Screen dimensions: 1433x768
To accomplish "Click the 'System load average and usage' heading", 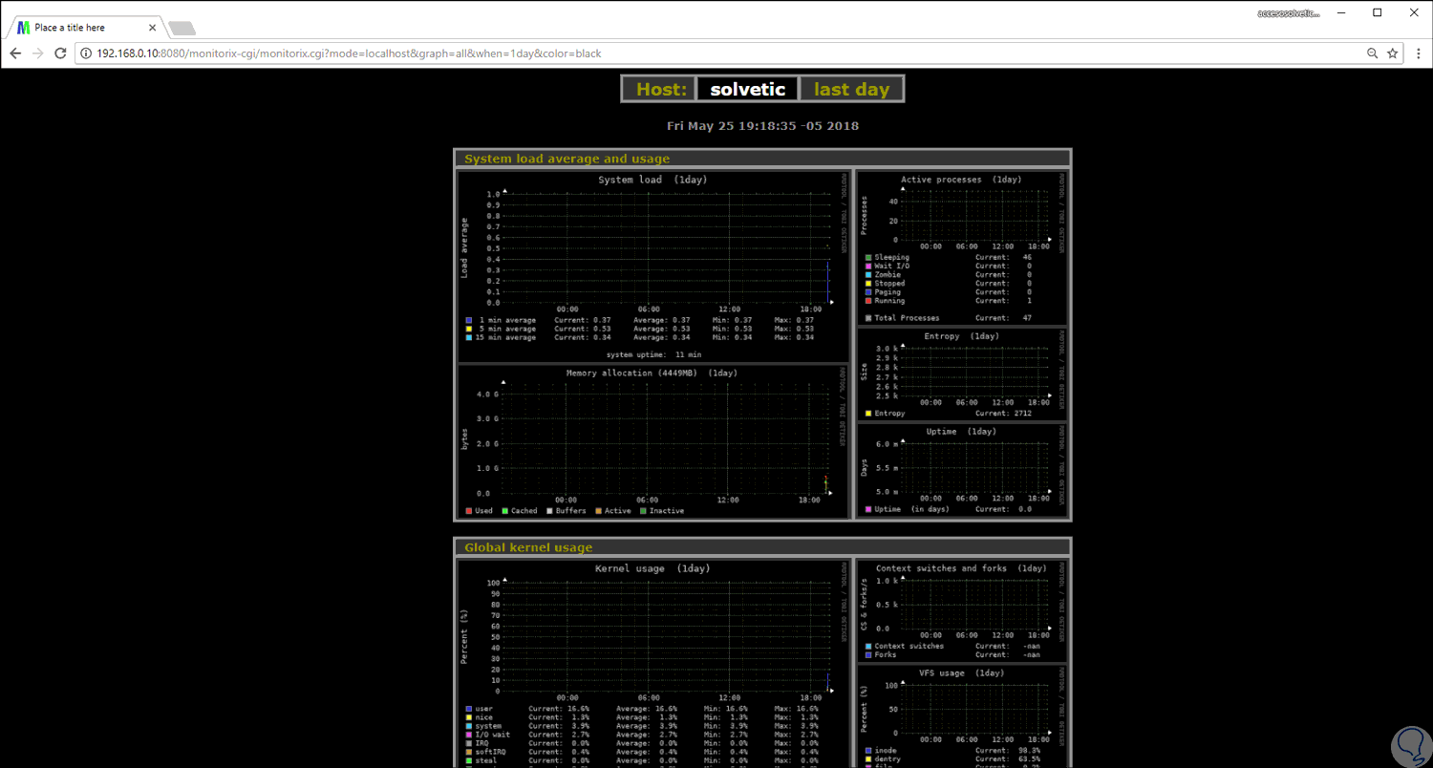I will 567,159.
